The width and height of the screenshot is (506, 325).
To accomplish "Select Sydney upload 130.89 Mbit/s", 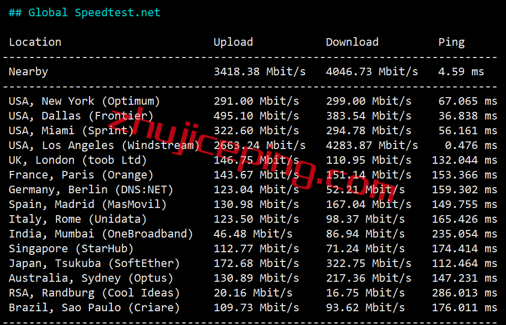I will pyautogui.click(x=256, y=278).
